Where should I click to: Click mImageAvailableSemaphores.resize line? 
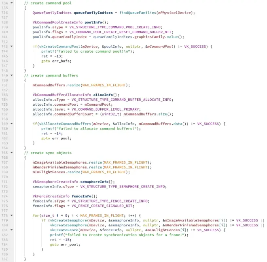tap(92, 162)
